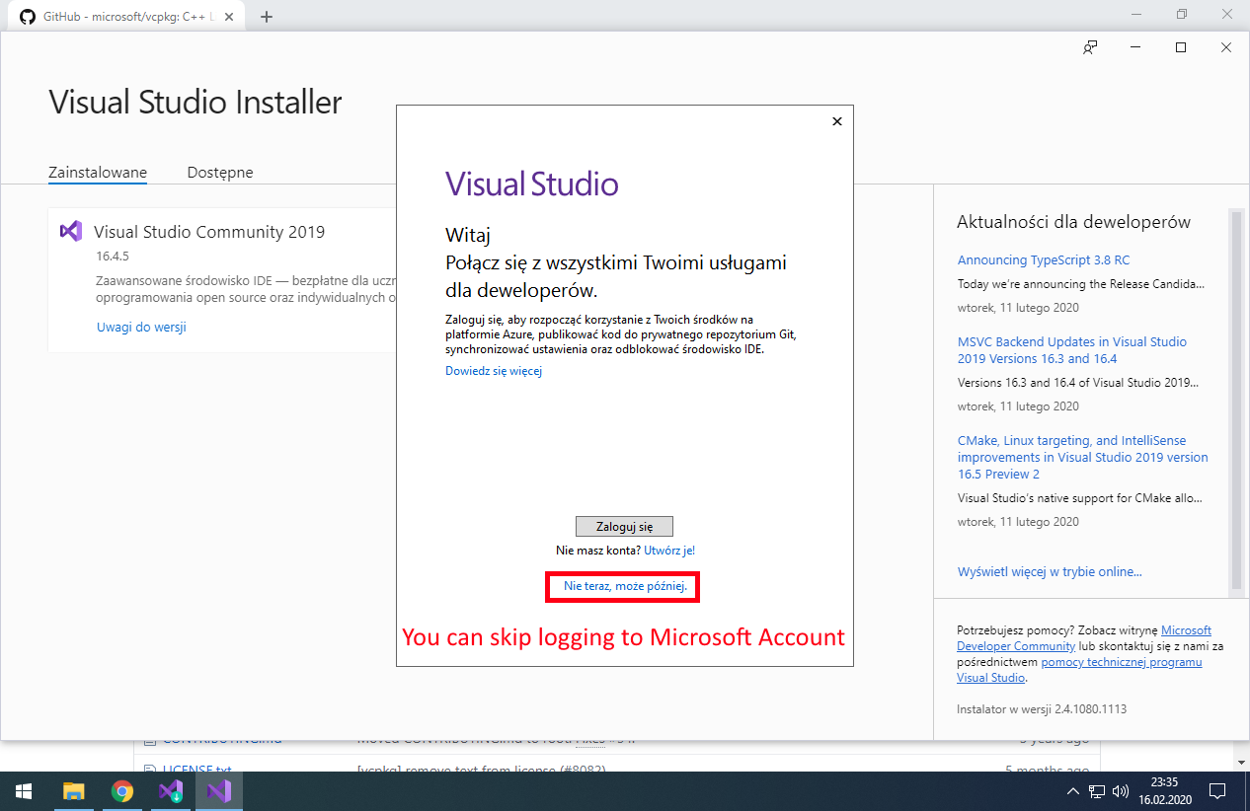1250x811 pixels.
Task: Skip sign-in via Nie teraz, może później
Action: 622,586
